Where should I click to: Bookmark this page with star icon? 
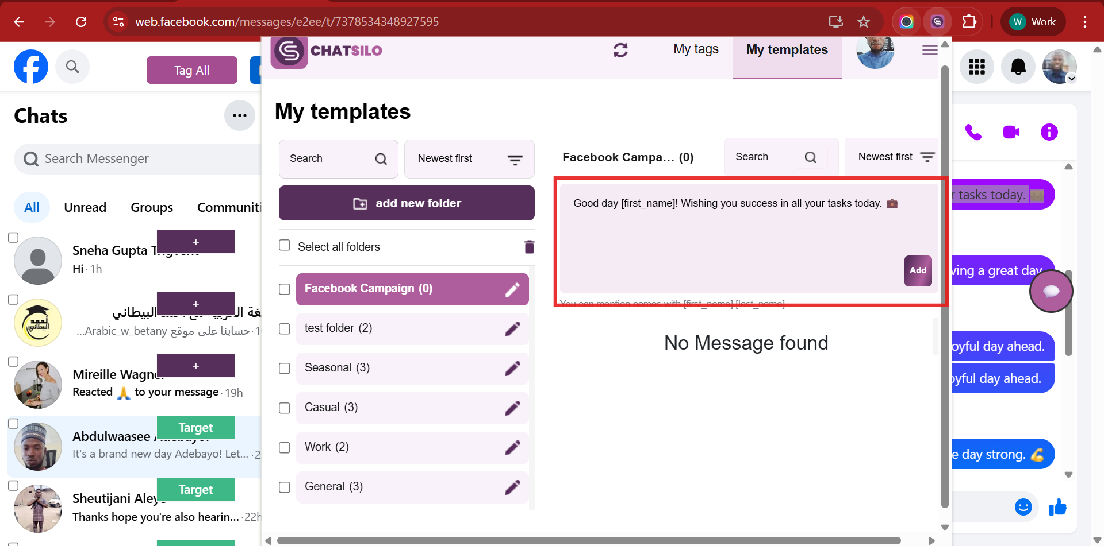point(864,22)
